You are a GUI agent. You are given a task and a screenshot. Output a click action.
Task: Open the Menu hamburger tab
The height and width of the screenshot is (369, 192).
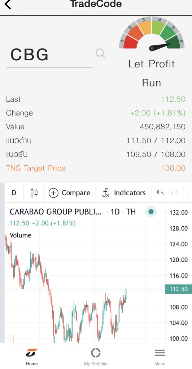160,357
